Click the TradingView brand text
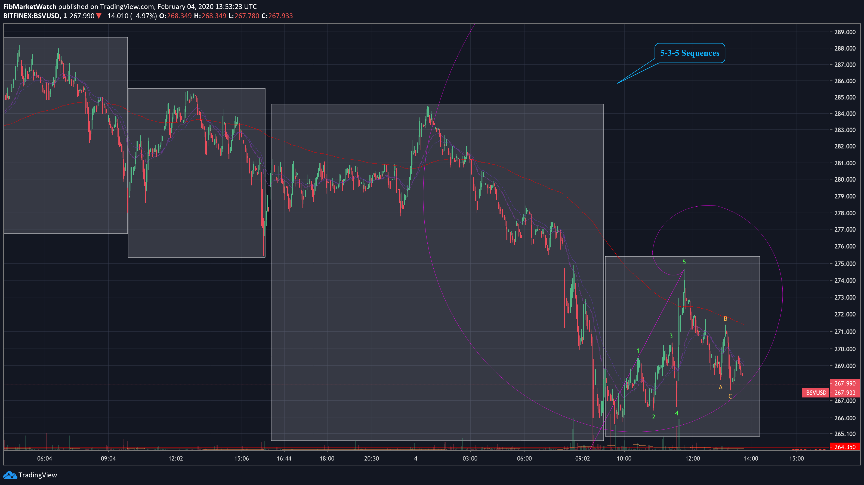This screenshot has height=485, width=864. pyautogui.click(x=38, y=475)
